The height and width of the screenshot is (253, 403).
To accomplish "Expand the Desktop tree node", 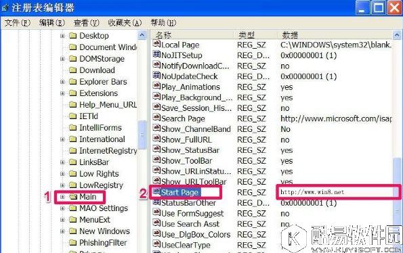I will [x=62, y=36].
